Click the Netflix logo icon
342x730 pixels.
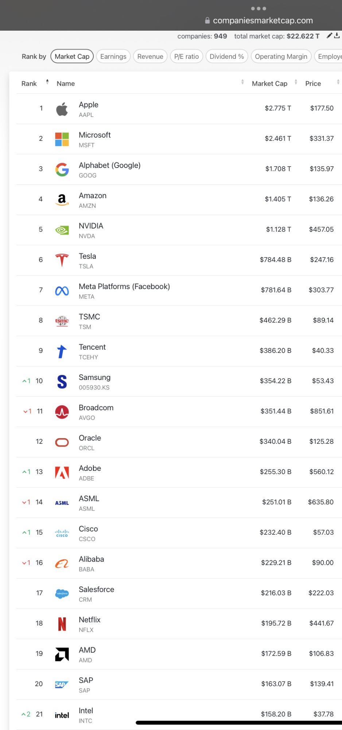tap(62, 624)
